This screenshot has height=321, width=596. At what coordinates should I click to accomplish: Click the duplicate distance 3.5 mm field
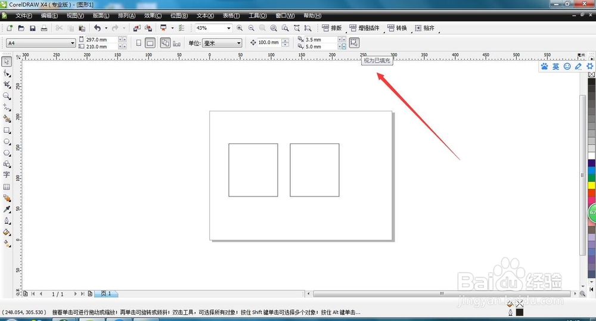point(321,39)
